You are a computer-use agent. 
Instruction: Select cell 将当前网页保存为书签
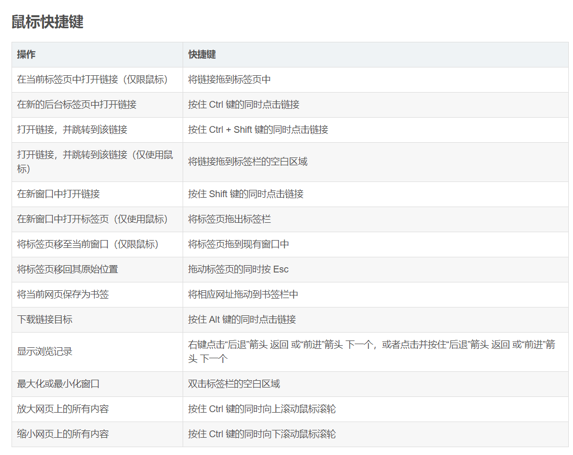[97, 294]
